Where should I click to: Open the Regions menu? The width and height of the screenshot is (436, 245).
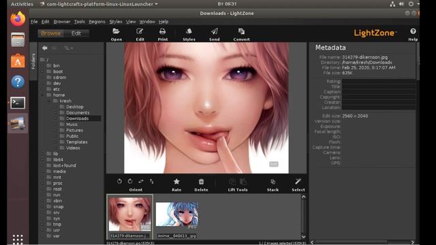(x=97, y=22)
